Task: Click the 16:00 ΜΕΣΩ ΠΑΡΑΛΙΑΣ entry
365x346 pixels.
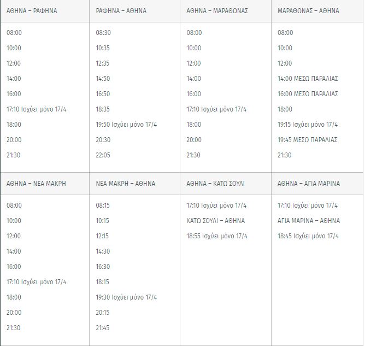Action: (308, 94)
